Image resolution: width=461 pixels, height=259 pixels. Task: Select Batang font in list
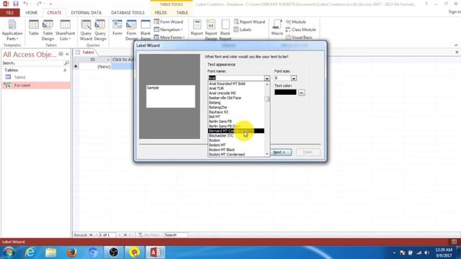(x=236, y=102)
